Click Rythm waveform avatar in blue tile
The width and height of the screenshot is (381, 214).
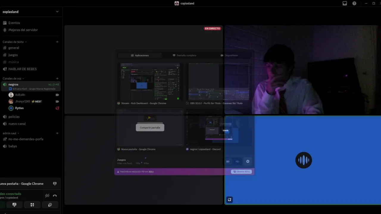[304, 160]
